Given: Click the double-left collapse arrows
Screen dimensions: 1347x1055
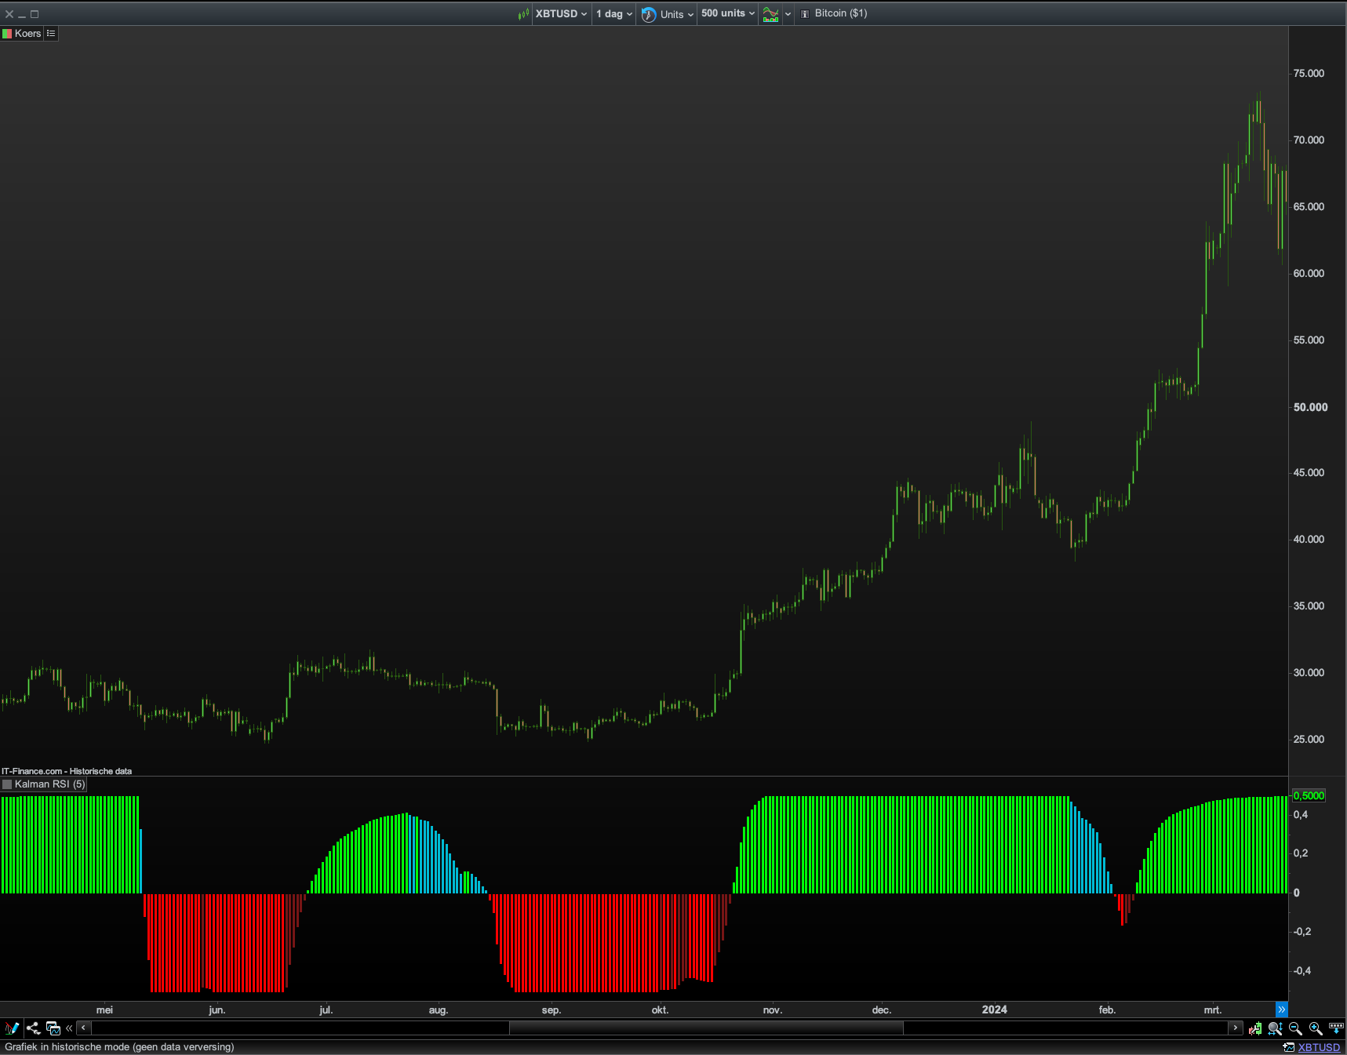Looking at the screenshot, I should coord(69,1028).
